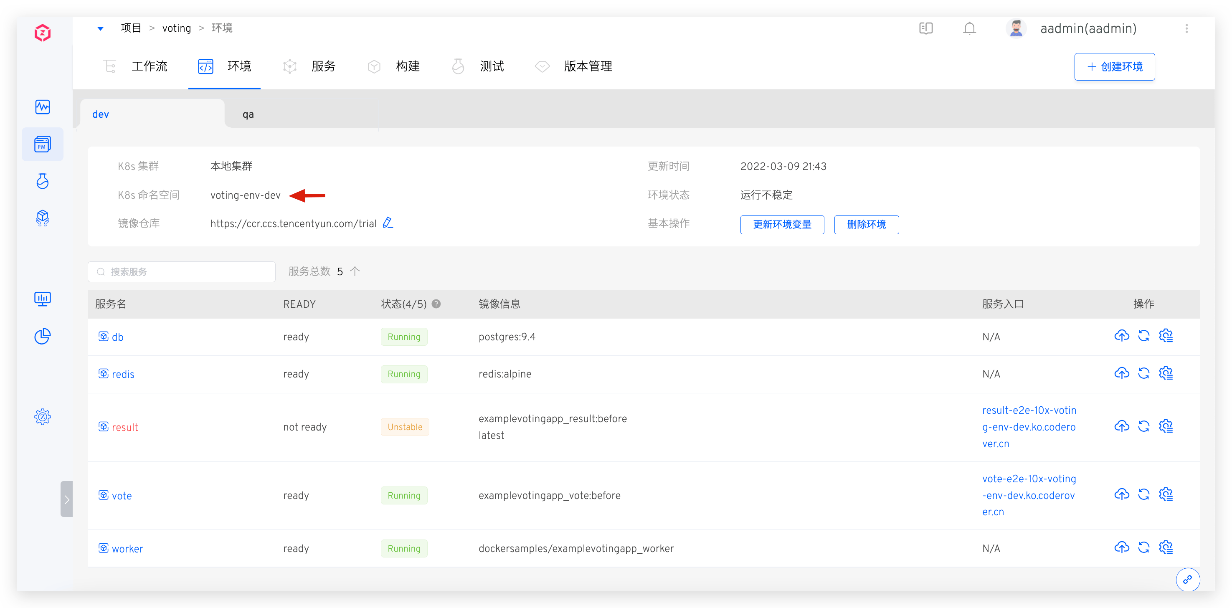The width and height of the screenshot is (1232, 608).
Task: Click the 创建环境 button
Action: [1114, 66]
